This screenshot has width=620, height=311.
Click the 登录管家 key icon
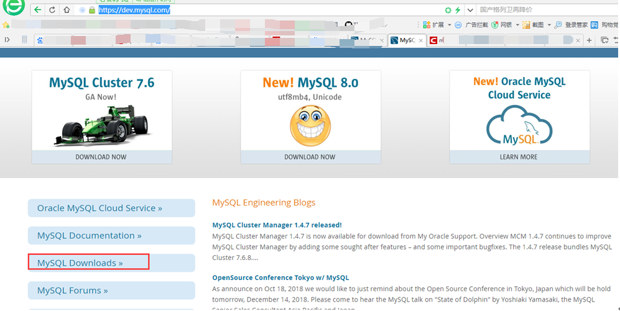pyautogui.click(x=558, y=25)
